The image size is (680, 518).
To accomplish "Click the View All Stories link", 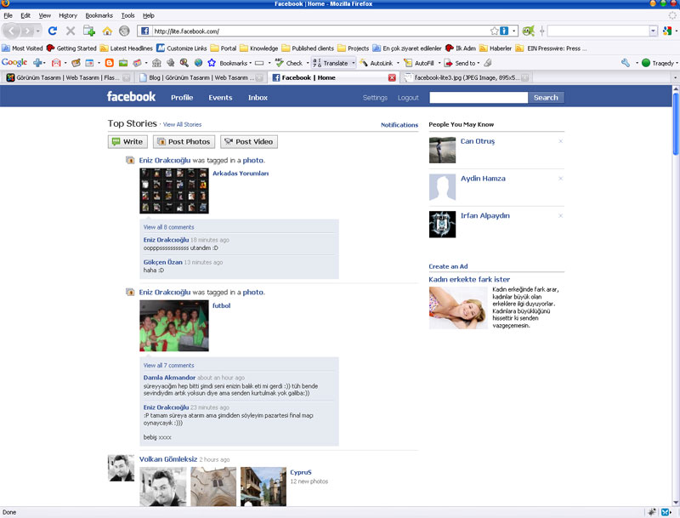I will [x=182, y=124].
